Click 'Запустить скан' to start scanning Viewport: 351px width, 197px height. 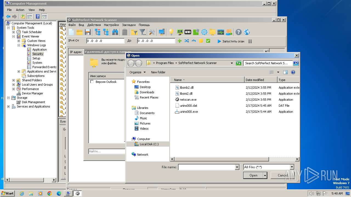tap(231, 41)
